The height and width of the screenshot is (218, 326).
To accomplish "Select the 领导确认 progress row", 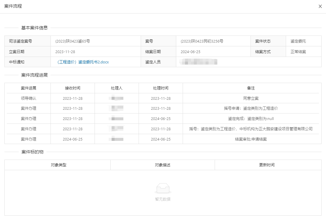I will point(28,98).
